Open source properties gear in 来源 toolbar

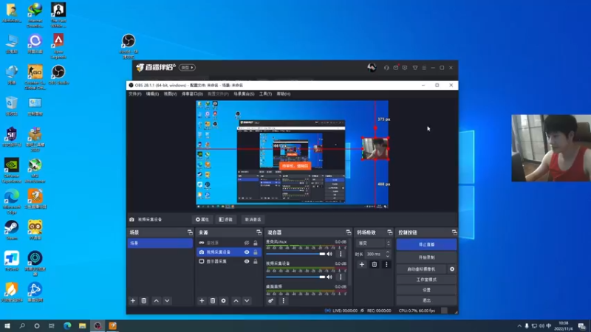[224, 301]
